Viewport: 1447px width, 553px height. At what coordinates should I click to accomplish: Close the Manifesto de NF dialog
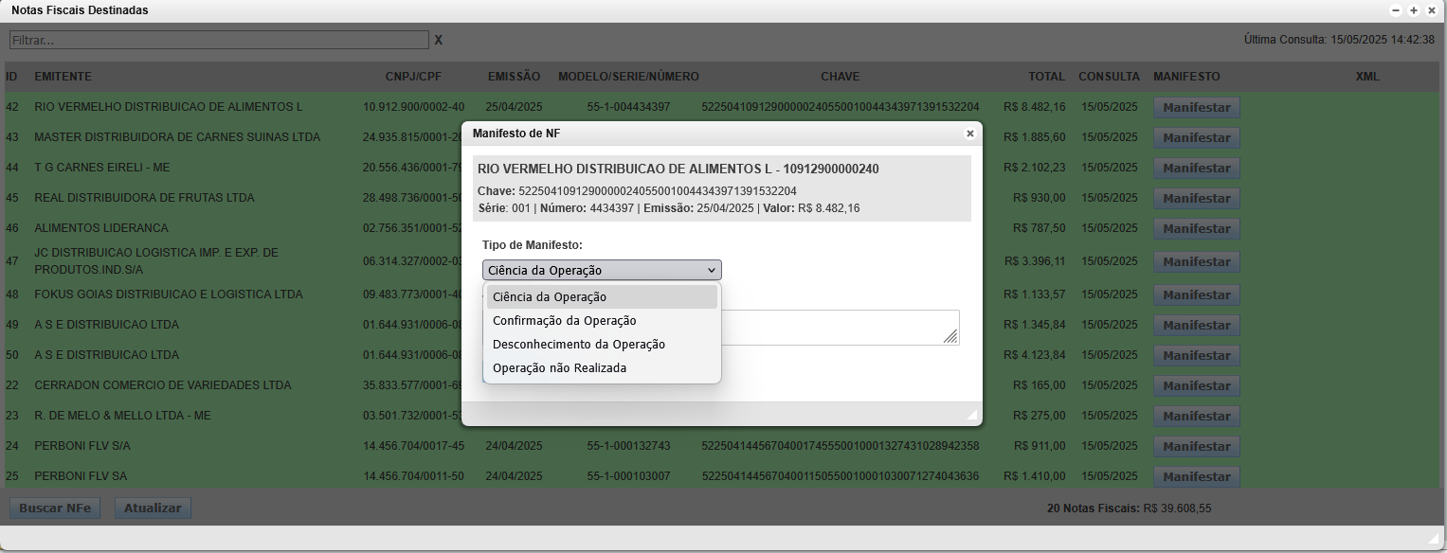point(969,134)
